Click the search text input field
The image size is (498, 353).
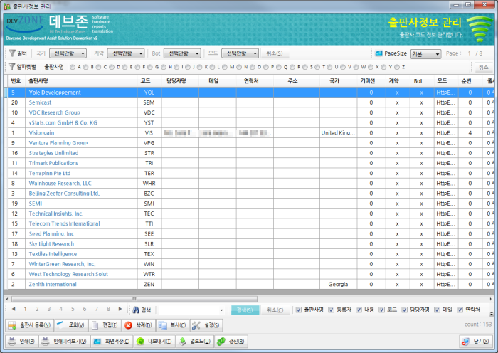click(189, 310)
